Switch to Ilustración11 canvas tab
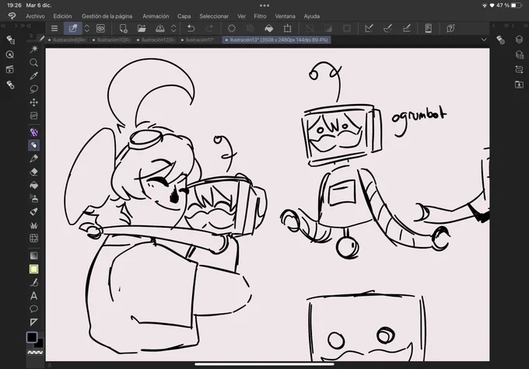Screen dimensions: 529x369 [198, 40]
